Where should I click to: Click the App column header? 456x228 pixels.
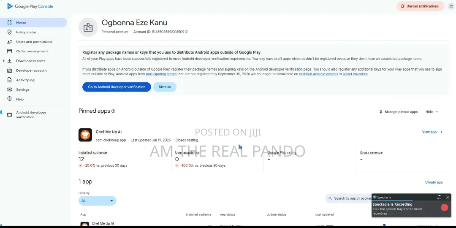tap(83, 214)
